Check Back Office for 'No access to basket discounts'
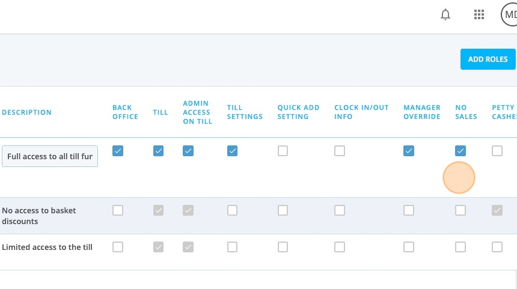517x289 pixels. coord(118,210)
